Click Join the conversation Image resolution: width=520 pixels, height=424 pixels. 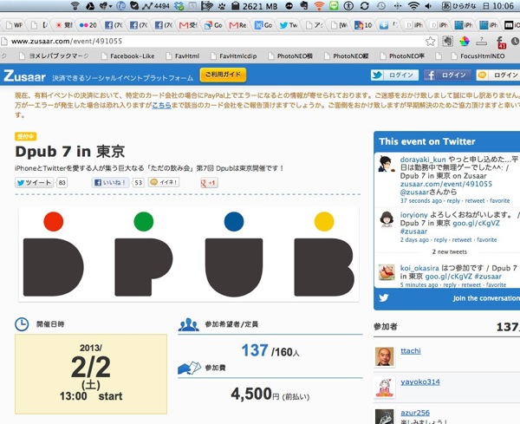(x=486, y=298)
